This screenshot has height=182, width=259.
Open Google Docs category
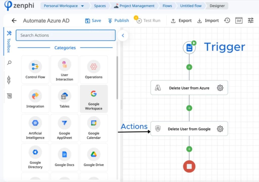coord(64,157)
